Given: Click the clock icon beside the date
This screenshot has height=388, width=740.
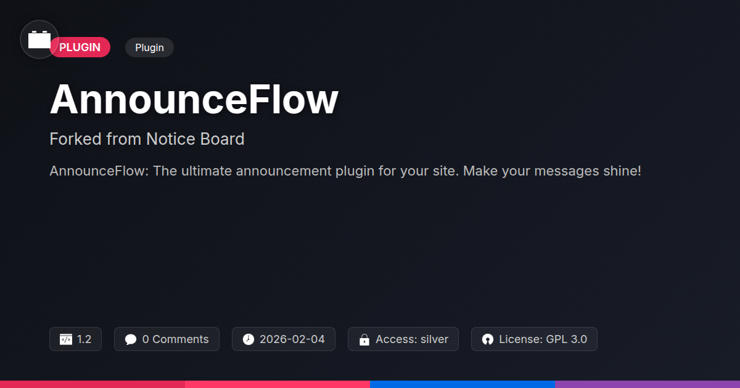Looking at the screenshot, I should click(x=248, y=339).
